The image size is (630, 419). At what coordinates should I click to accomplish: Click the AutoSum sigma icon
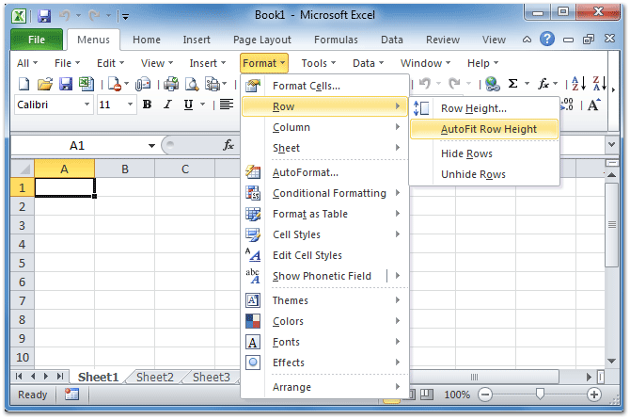click(x=513, y=84)
